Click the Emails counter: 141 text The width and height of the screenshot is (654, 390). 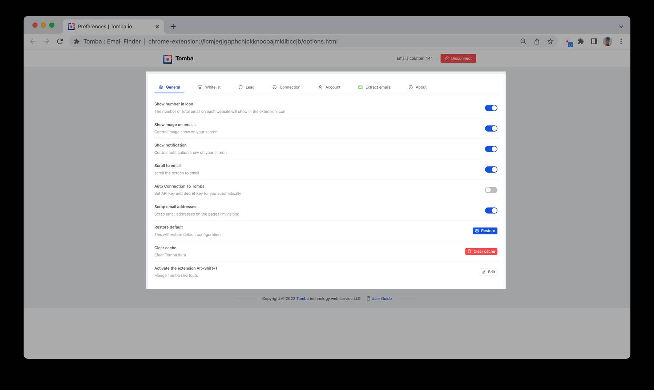[415, 59]
